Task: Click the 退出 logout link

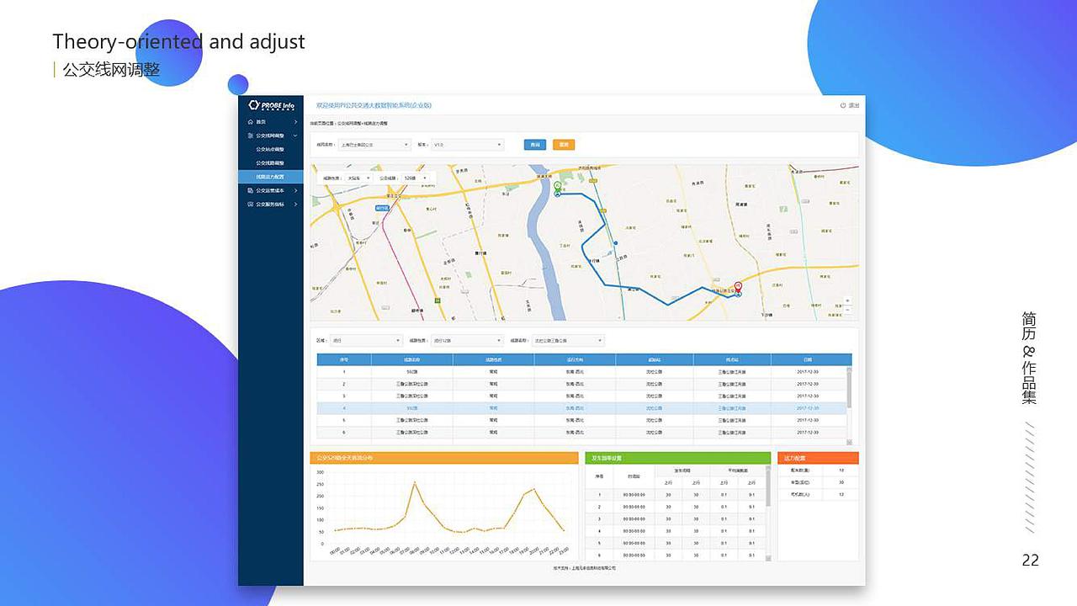Action: [854, 105]
